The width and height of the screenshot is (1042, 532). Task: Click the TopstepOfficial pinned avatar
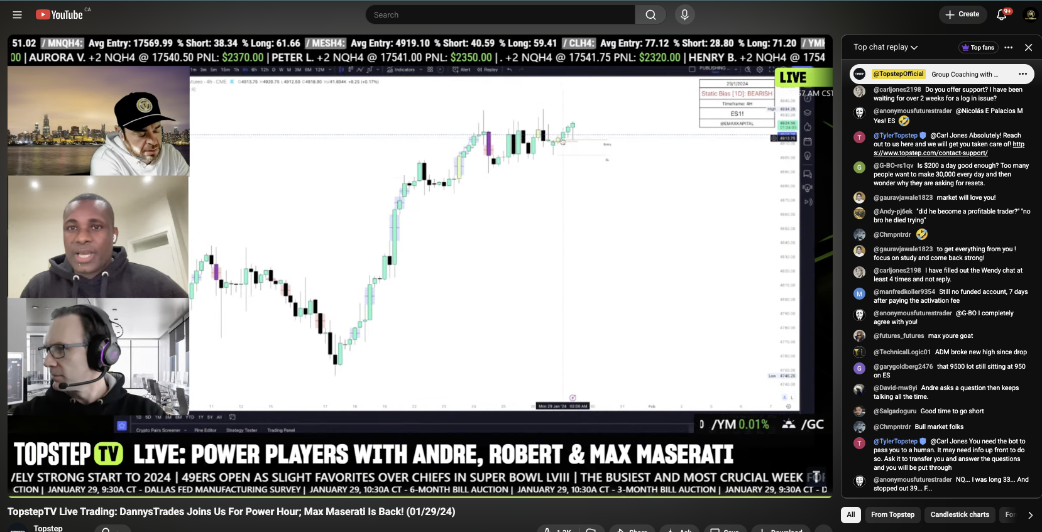point(859,74)
